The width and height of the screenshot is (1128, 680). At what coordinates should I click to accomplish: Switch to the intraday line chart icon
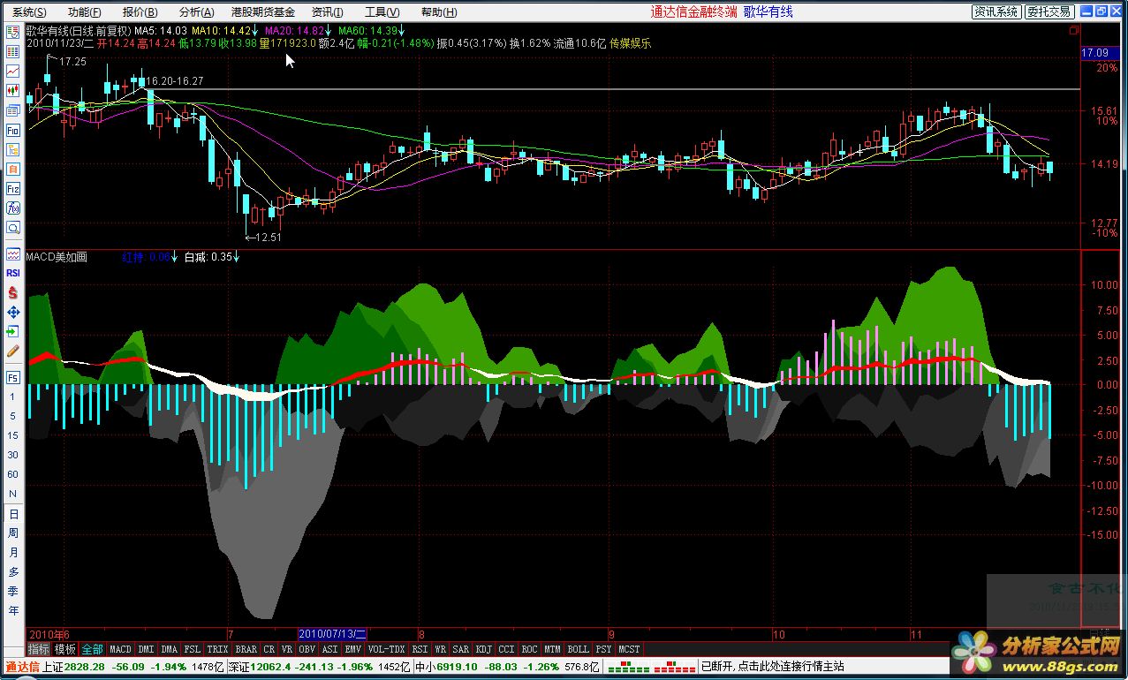[13, 71]
